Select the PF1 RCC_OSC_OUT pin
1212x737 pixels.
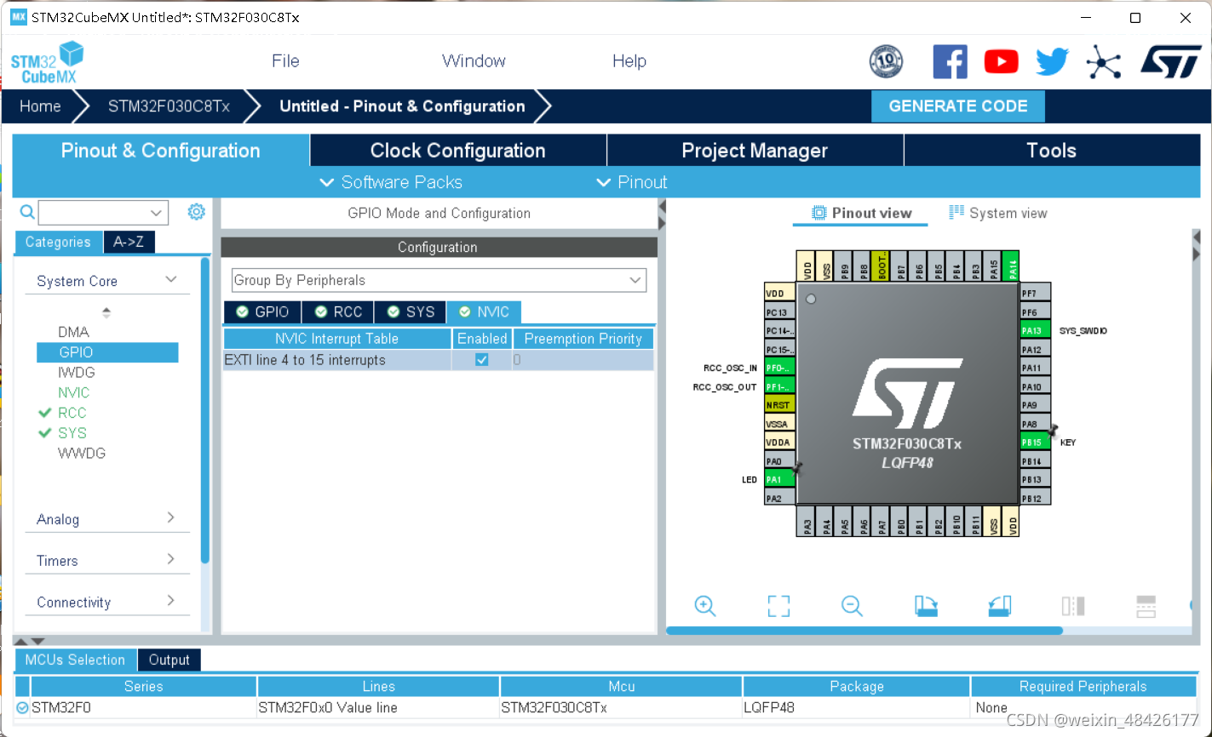click(x=779, y=386)
